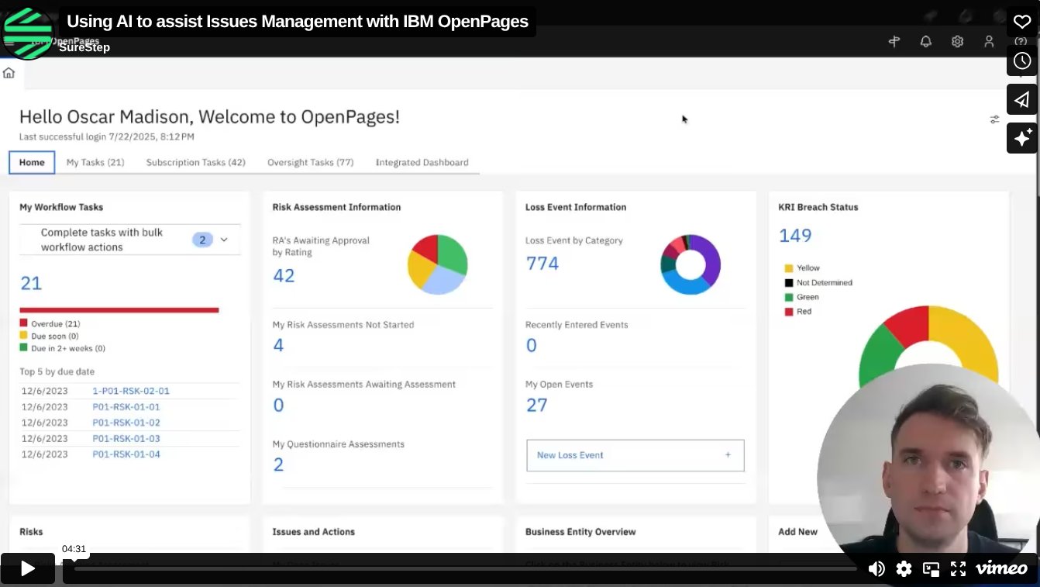The height and width of the screenshot is (587, 1040).
Task: Open the video title link
Action: pos(298,21)
